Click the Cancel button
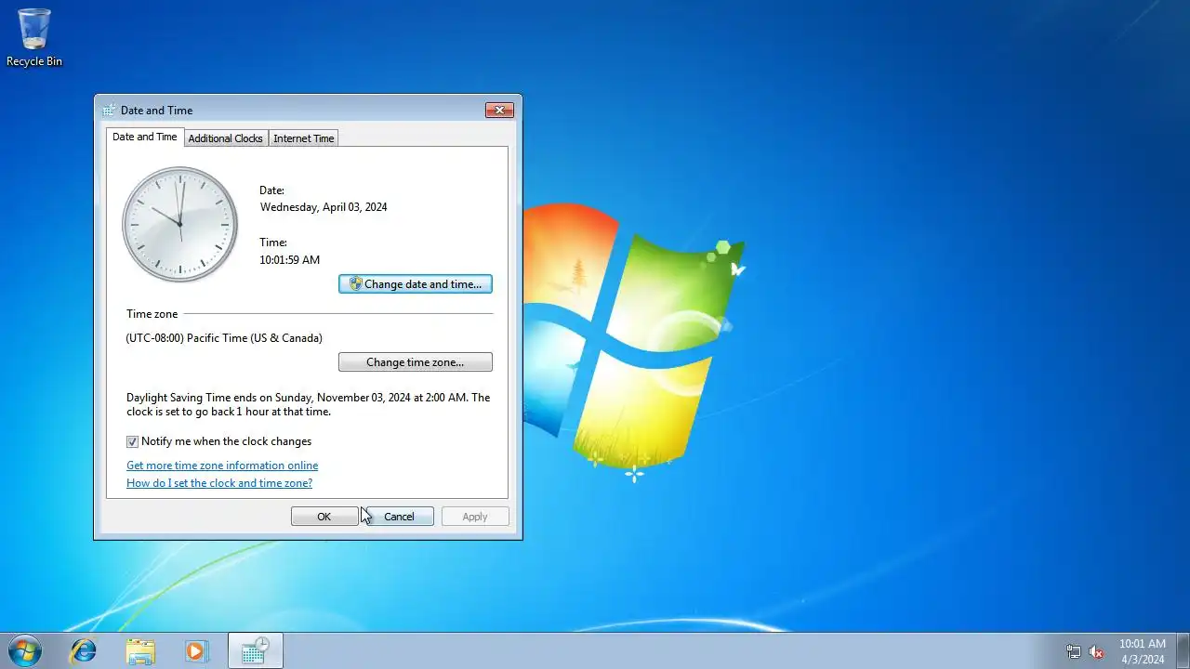 [x=400, y=517]
